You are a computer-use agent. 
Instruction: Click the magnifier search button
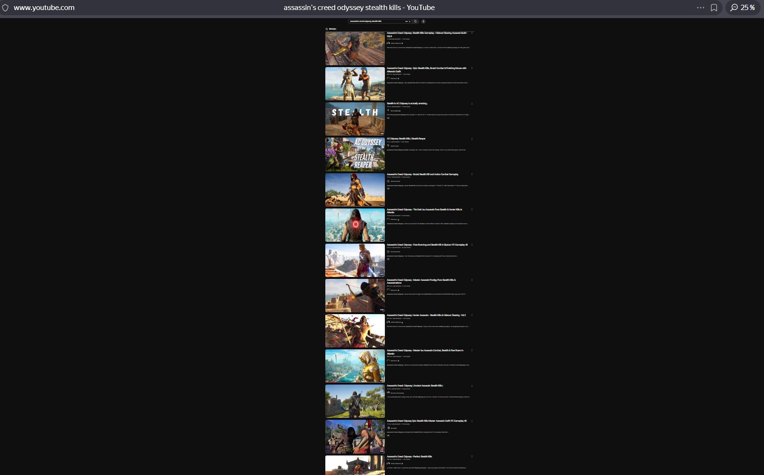click(x=415, y=21)
